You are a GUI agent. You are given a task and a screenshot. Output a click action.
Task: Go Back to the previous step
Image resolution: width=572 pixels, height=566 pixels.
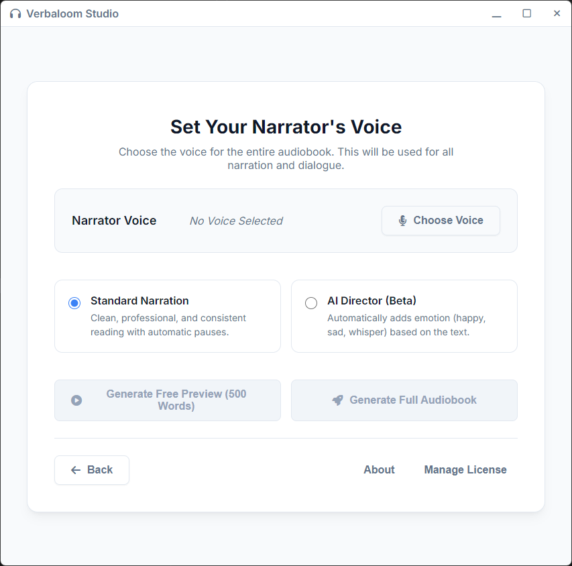point(92,469)
